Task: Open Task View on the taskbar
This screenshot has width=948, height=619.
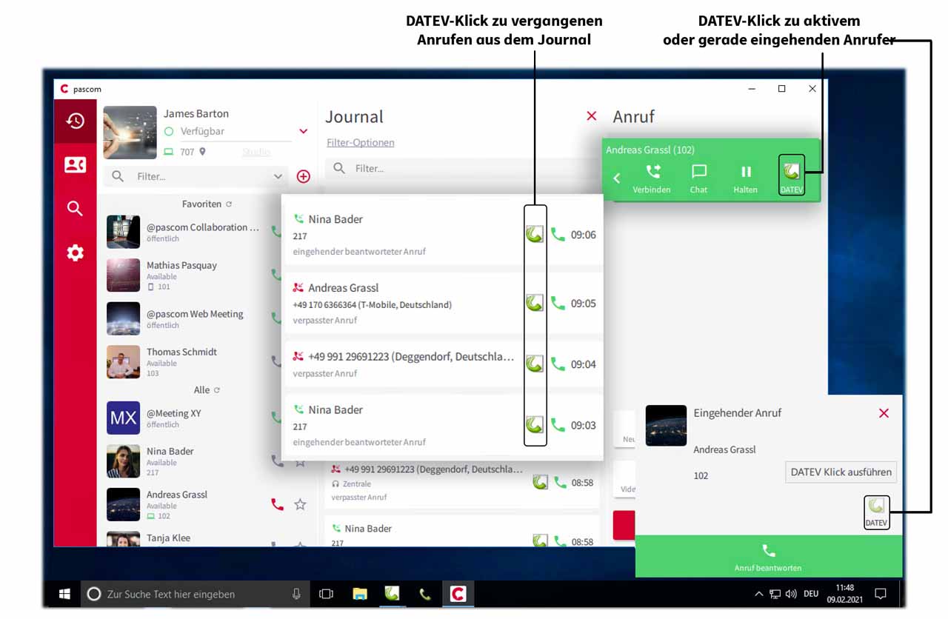Action: click(326, 594)
